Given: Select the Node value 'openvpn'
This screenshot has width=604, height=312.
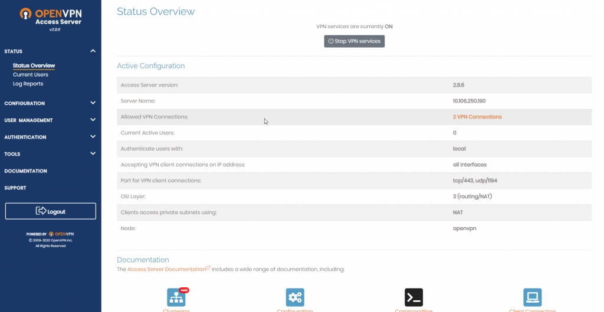Looking at the screenshot, I should coord(465,228).
